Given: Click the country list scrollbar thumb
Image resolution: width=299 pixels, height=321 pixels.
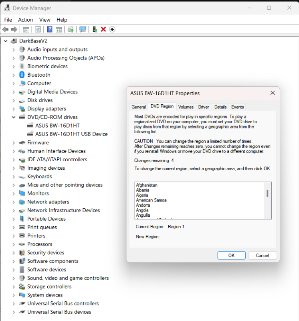Looking at the screenshot, I should click(267, 193).
